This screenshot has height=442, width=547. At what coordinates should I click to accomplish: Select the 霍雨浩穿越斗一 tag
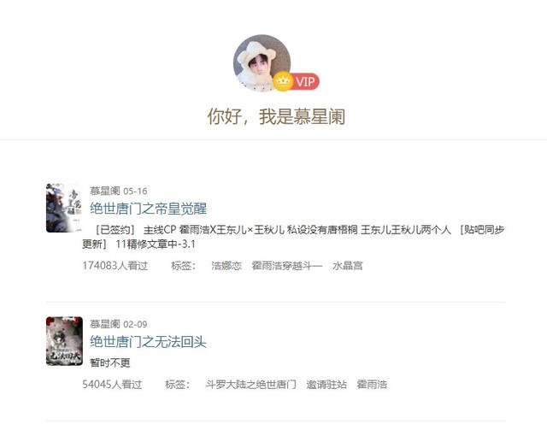(287, 266)
